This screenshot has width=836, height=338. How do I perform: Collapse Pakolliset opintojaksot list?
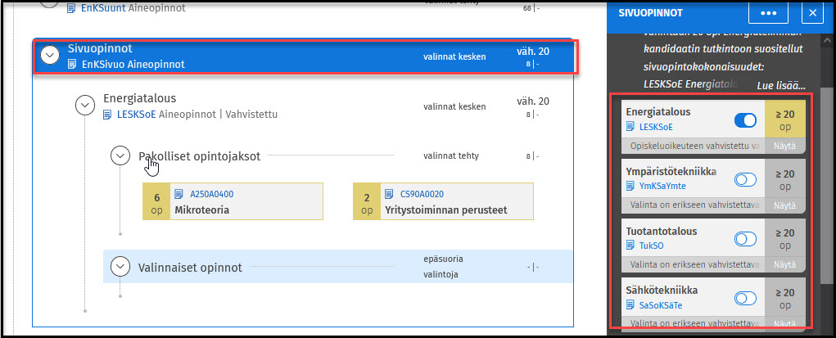pos(121,155)
